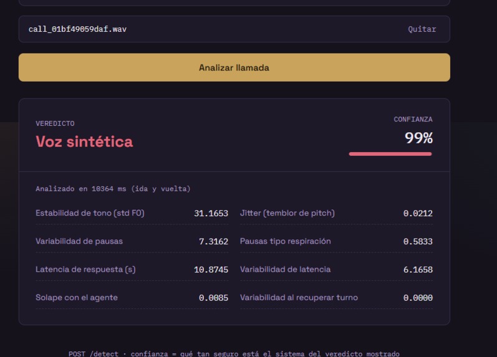
Task: Select the value 6.1658
Action: (x=418, y=270)
